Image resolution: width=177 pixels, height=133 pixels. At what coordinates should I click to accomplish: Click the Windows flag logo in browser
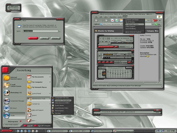point(159,17)
